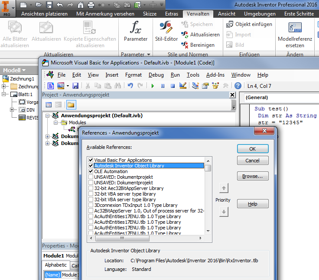319x280 pixels.
Task: Switch to Ansicht ribbon tab
Action: pos(226,14)
